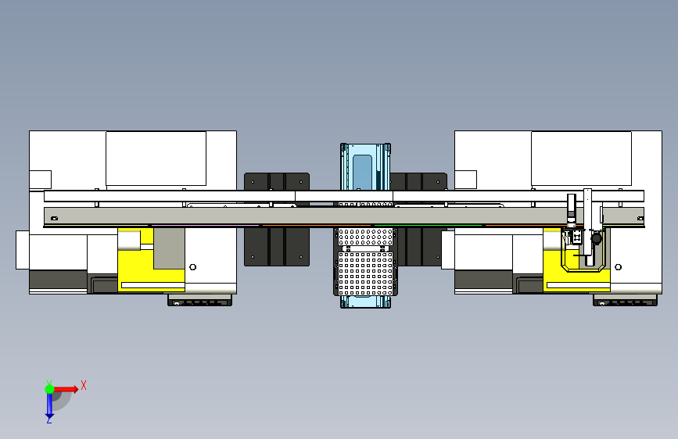Select the light blue conveyor housing at center
The image size is (678, 439).
(x=365, y=167)
